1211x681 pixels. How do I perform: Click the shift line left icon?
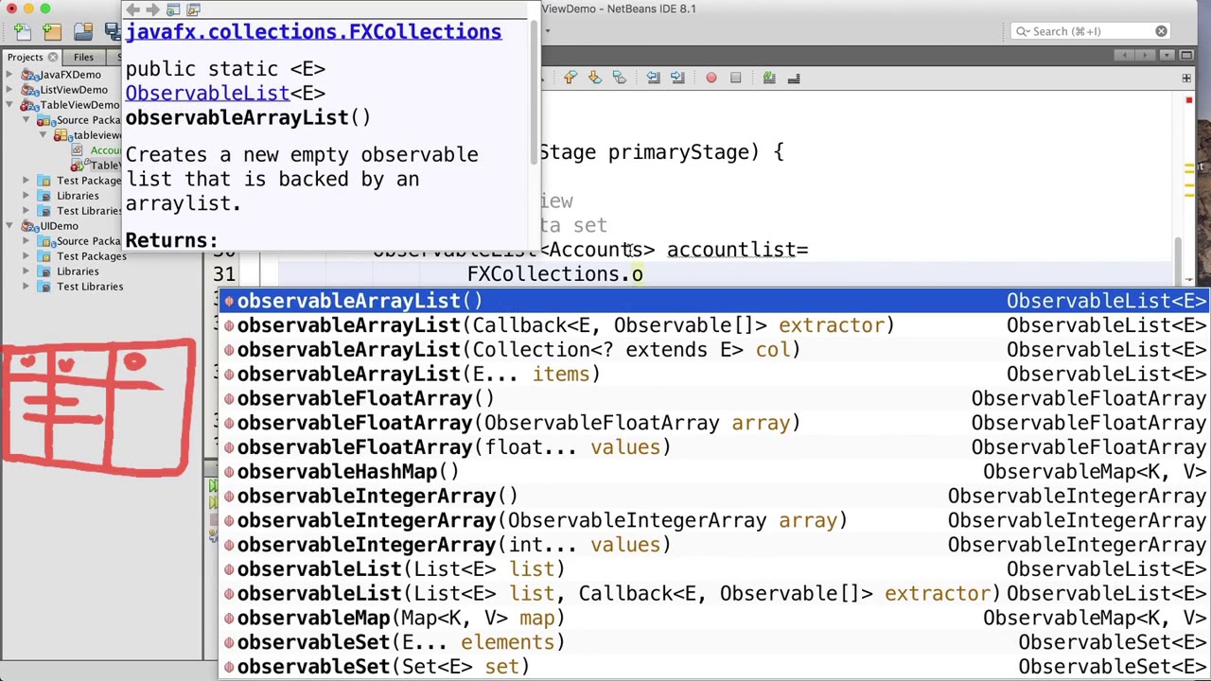tap(653, 78)
